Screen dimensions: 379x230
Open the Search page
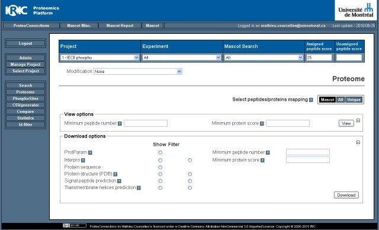[25, 85]
